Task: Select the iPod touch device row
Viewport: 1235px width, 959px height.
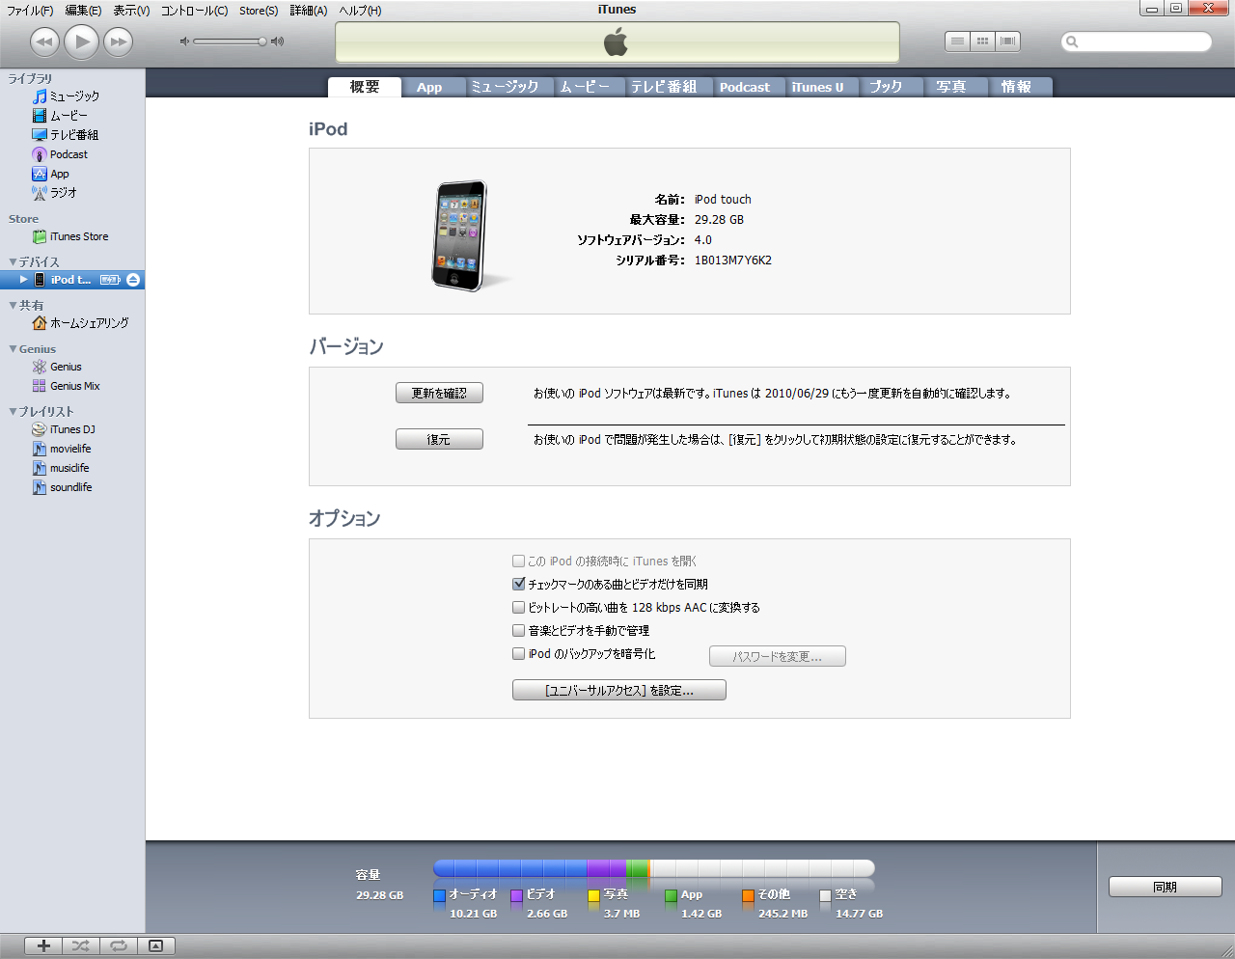Action: coord(72,280)
